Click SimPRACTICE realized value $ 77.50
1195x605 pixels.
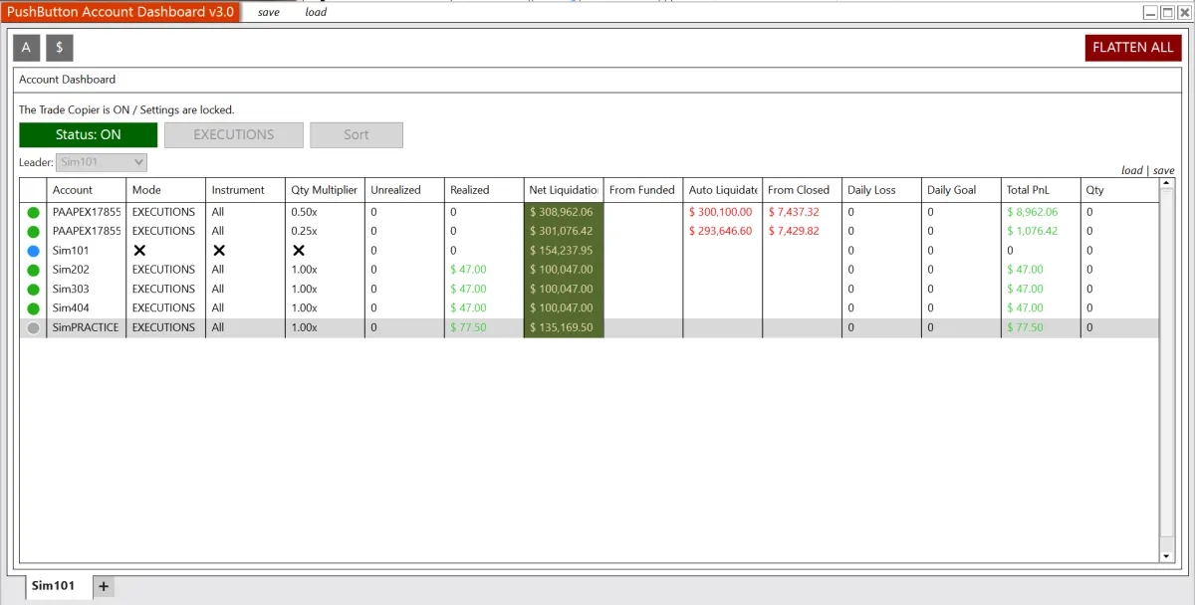coord(468,327)
